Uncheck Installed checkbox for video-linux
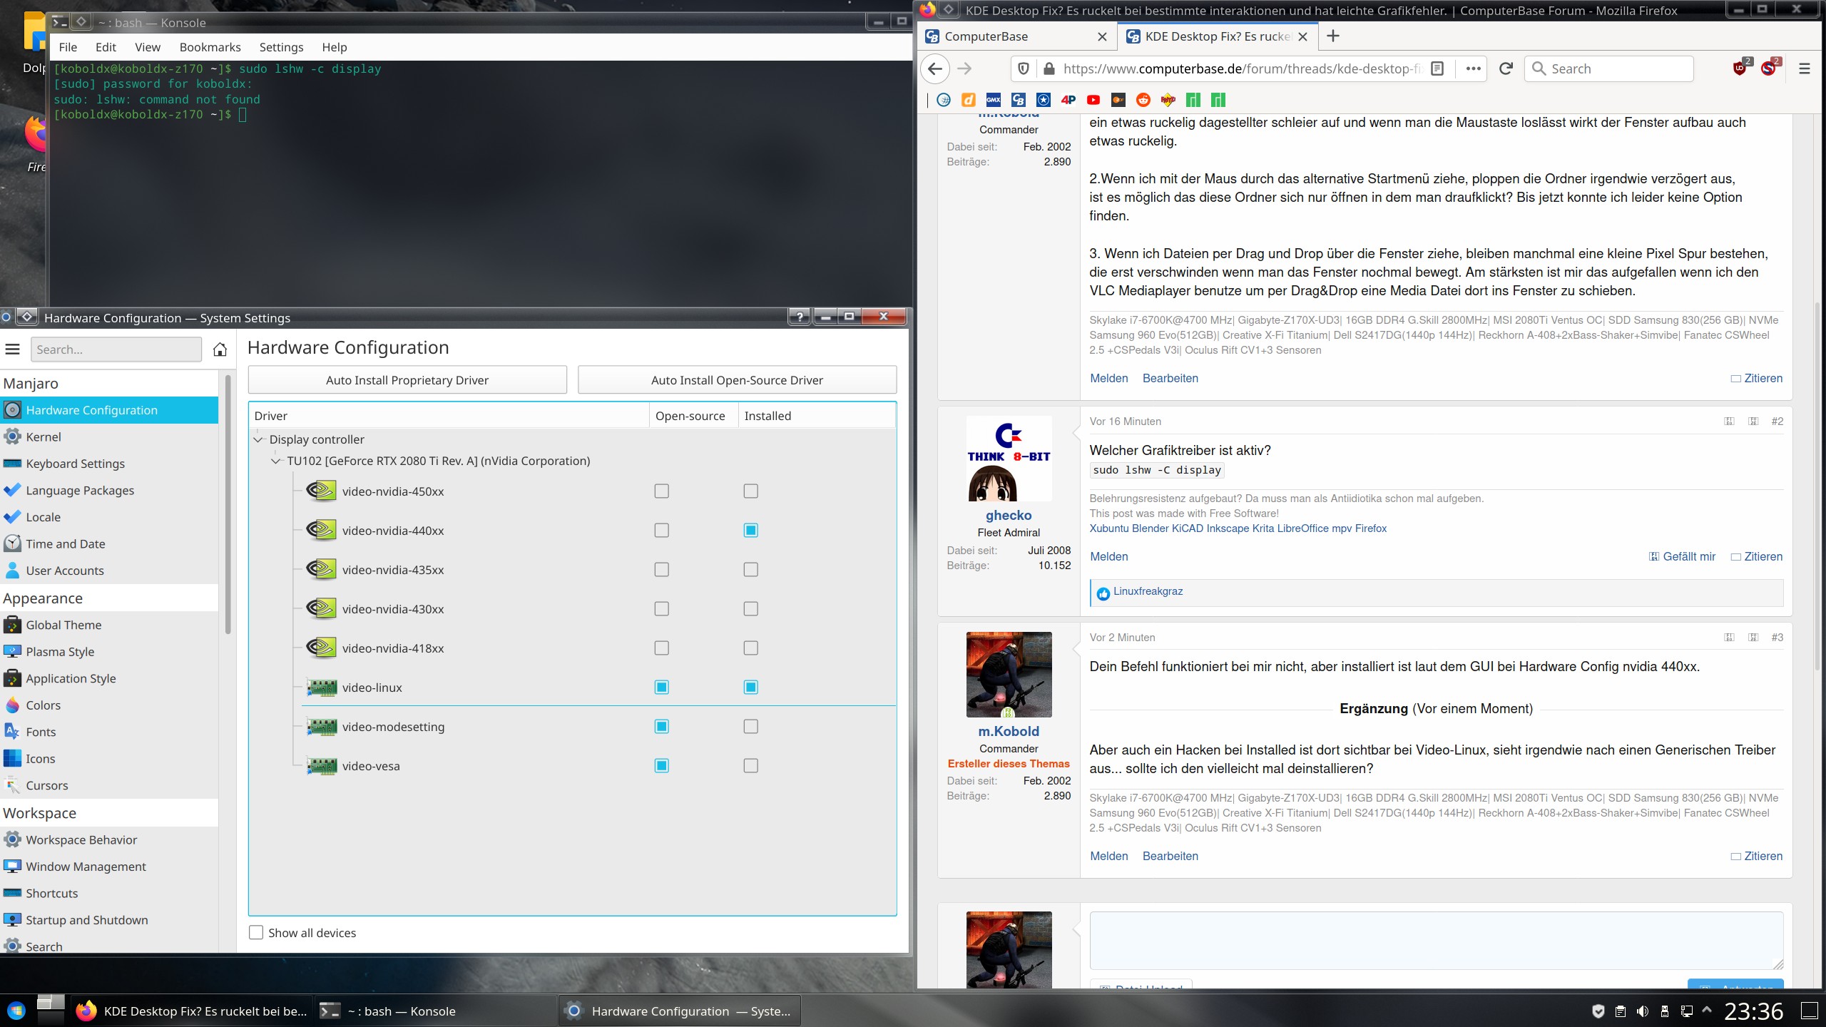 750,688
